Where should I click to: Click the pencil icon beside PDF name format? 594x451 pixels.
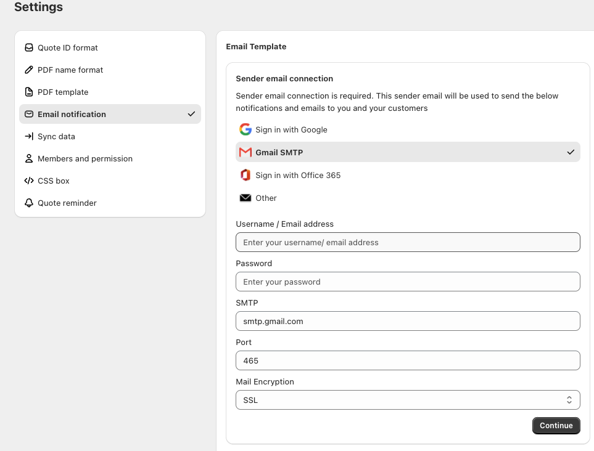click(29, 70)
